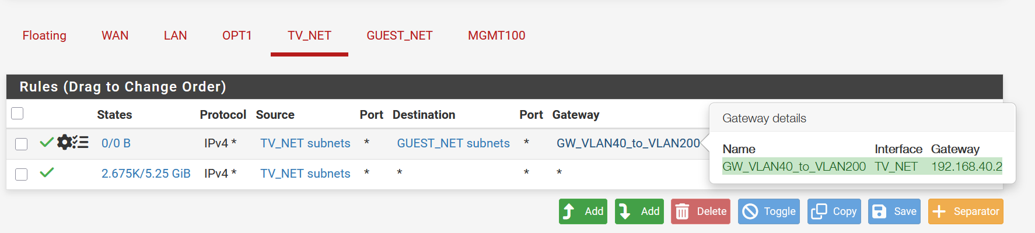Click the green pass checkmark on the first rule
Screen dimensions: 1035x233
tap(47, 142)
